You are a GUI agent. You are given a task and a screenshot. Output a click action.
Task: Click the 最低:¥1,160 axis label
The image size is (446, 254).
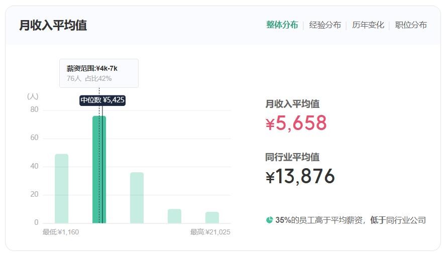coord(61,232)
